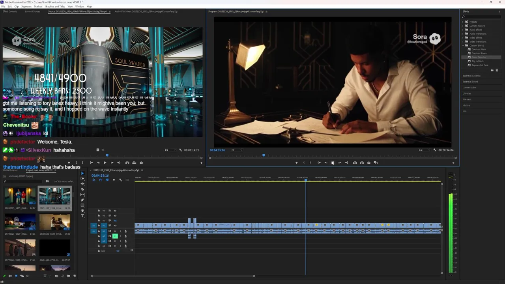This screenshot has width=505, height=284.
Task: Play the clip in Source monitor
Action: (105, 163)
